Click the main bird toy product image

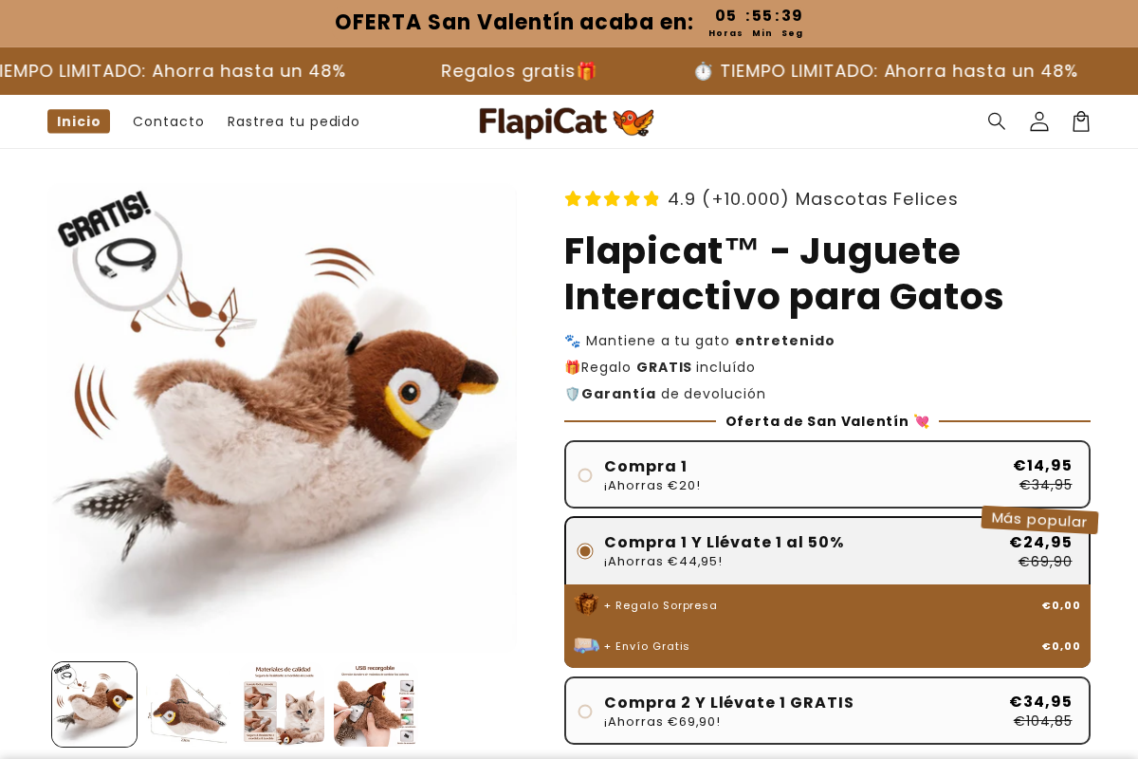tap(282, 416)
